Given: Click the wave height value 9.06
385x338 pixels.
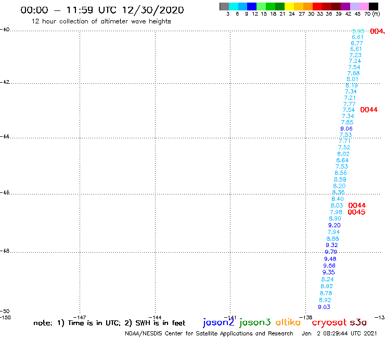Looking at the screenshot, I should (346, 128).
